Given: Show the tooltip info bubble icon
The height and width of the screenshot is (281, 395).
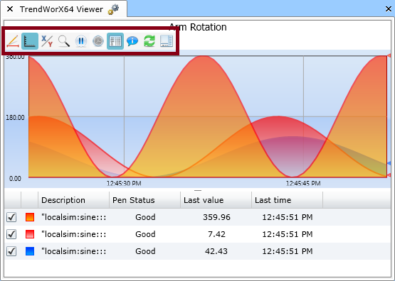Looking at the screenshot, I should (132, 41).
